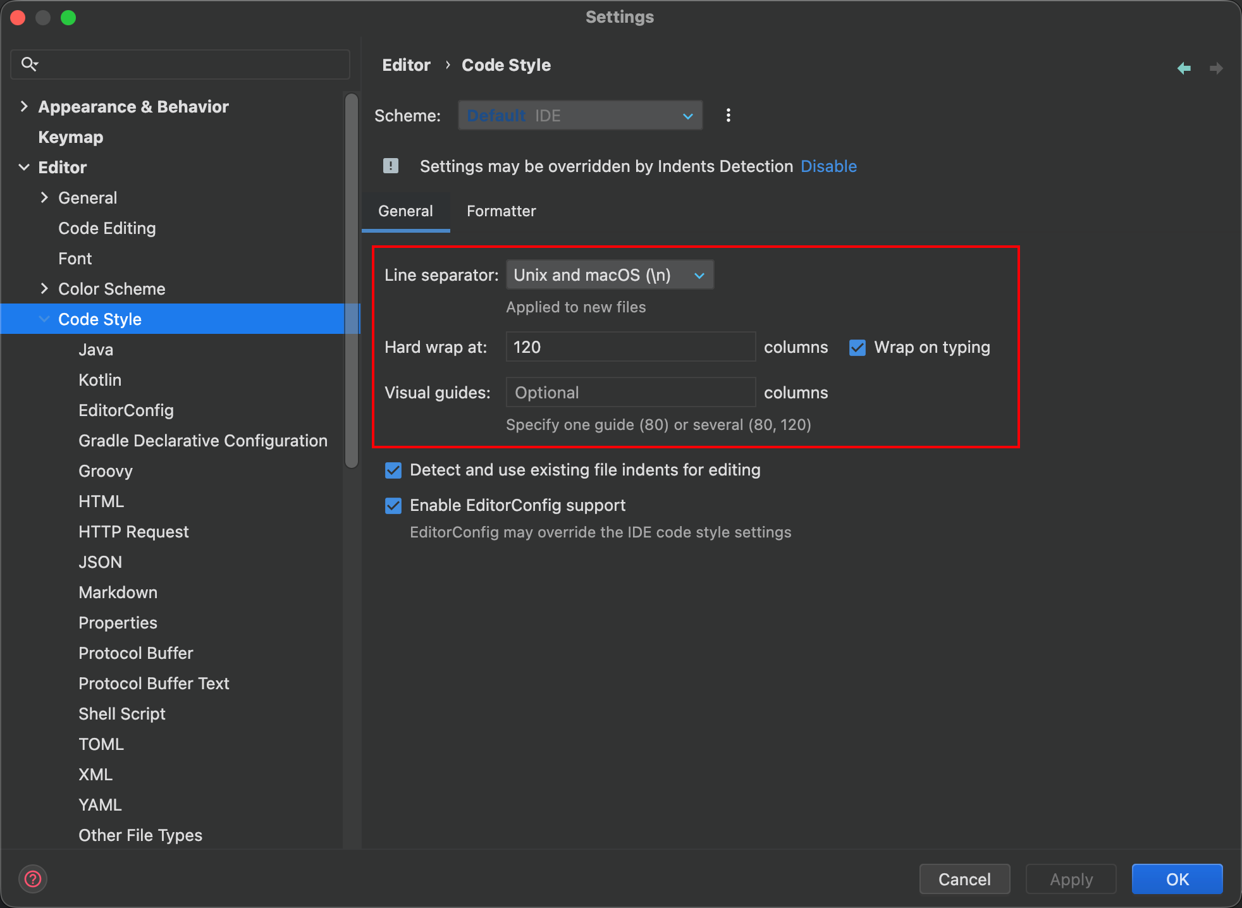Click the back navigation arrow icon

point(1184,68)
